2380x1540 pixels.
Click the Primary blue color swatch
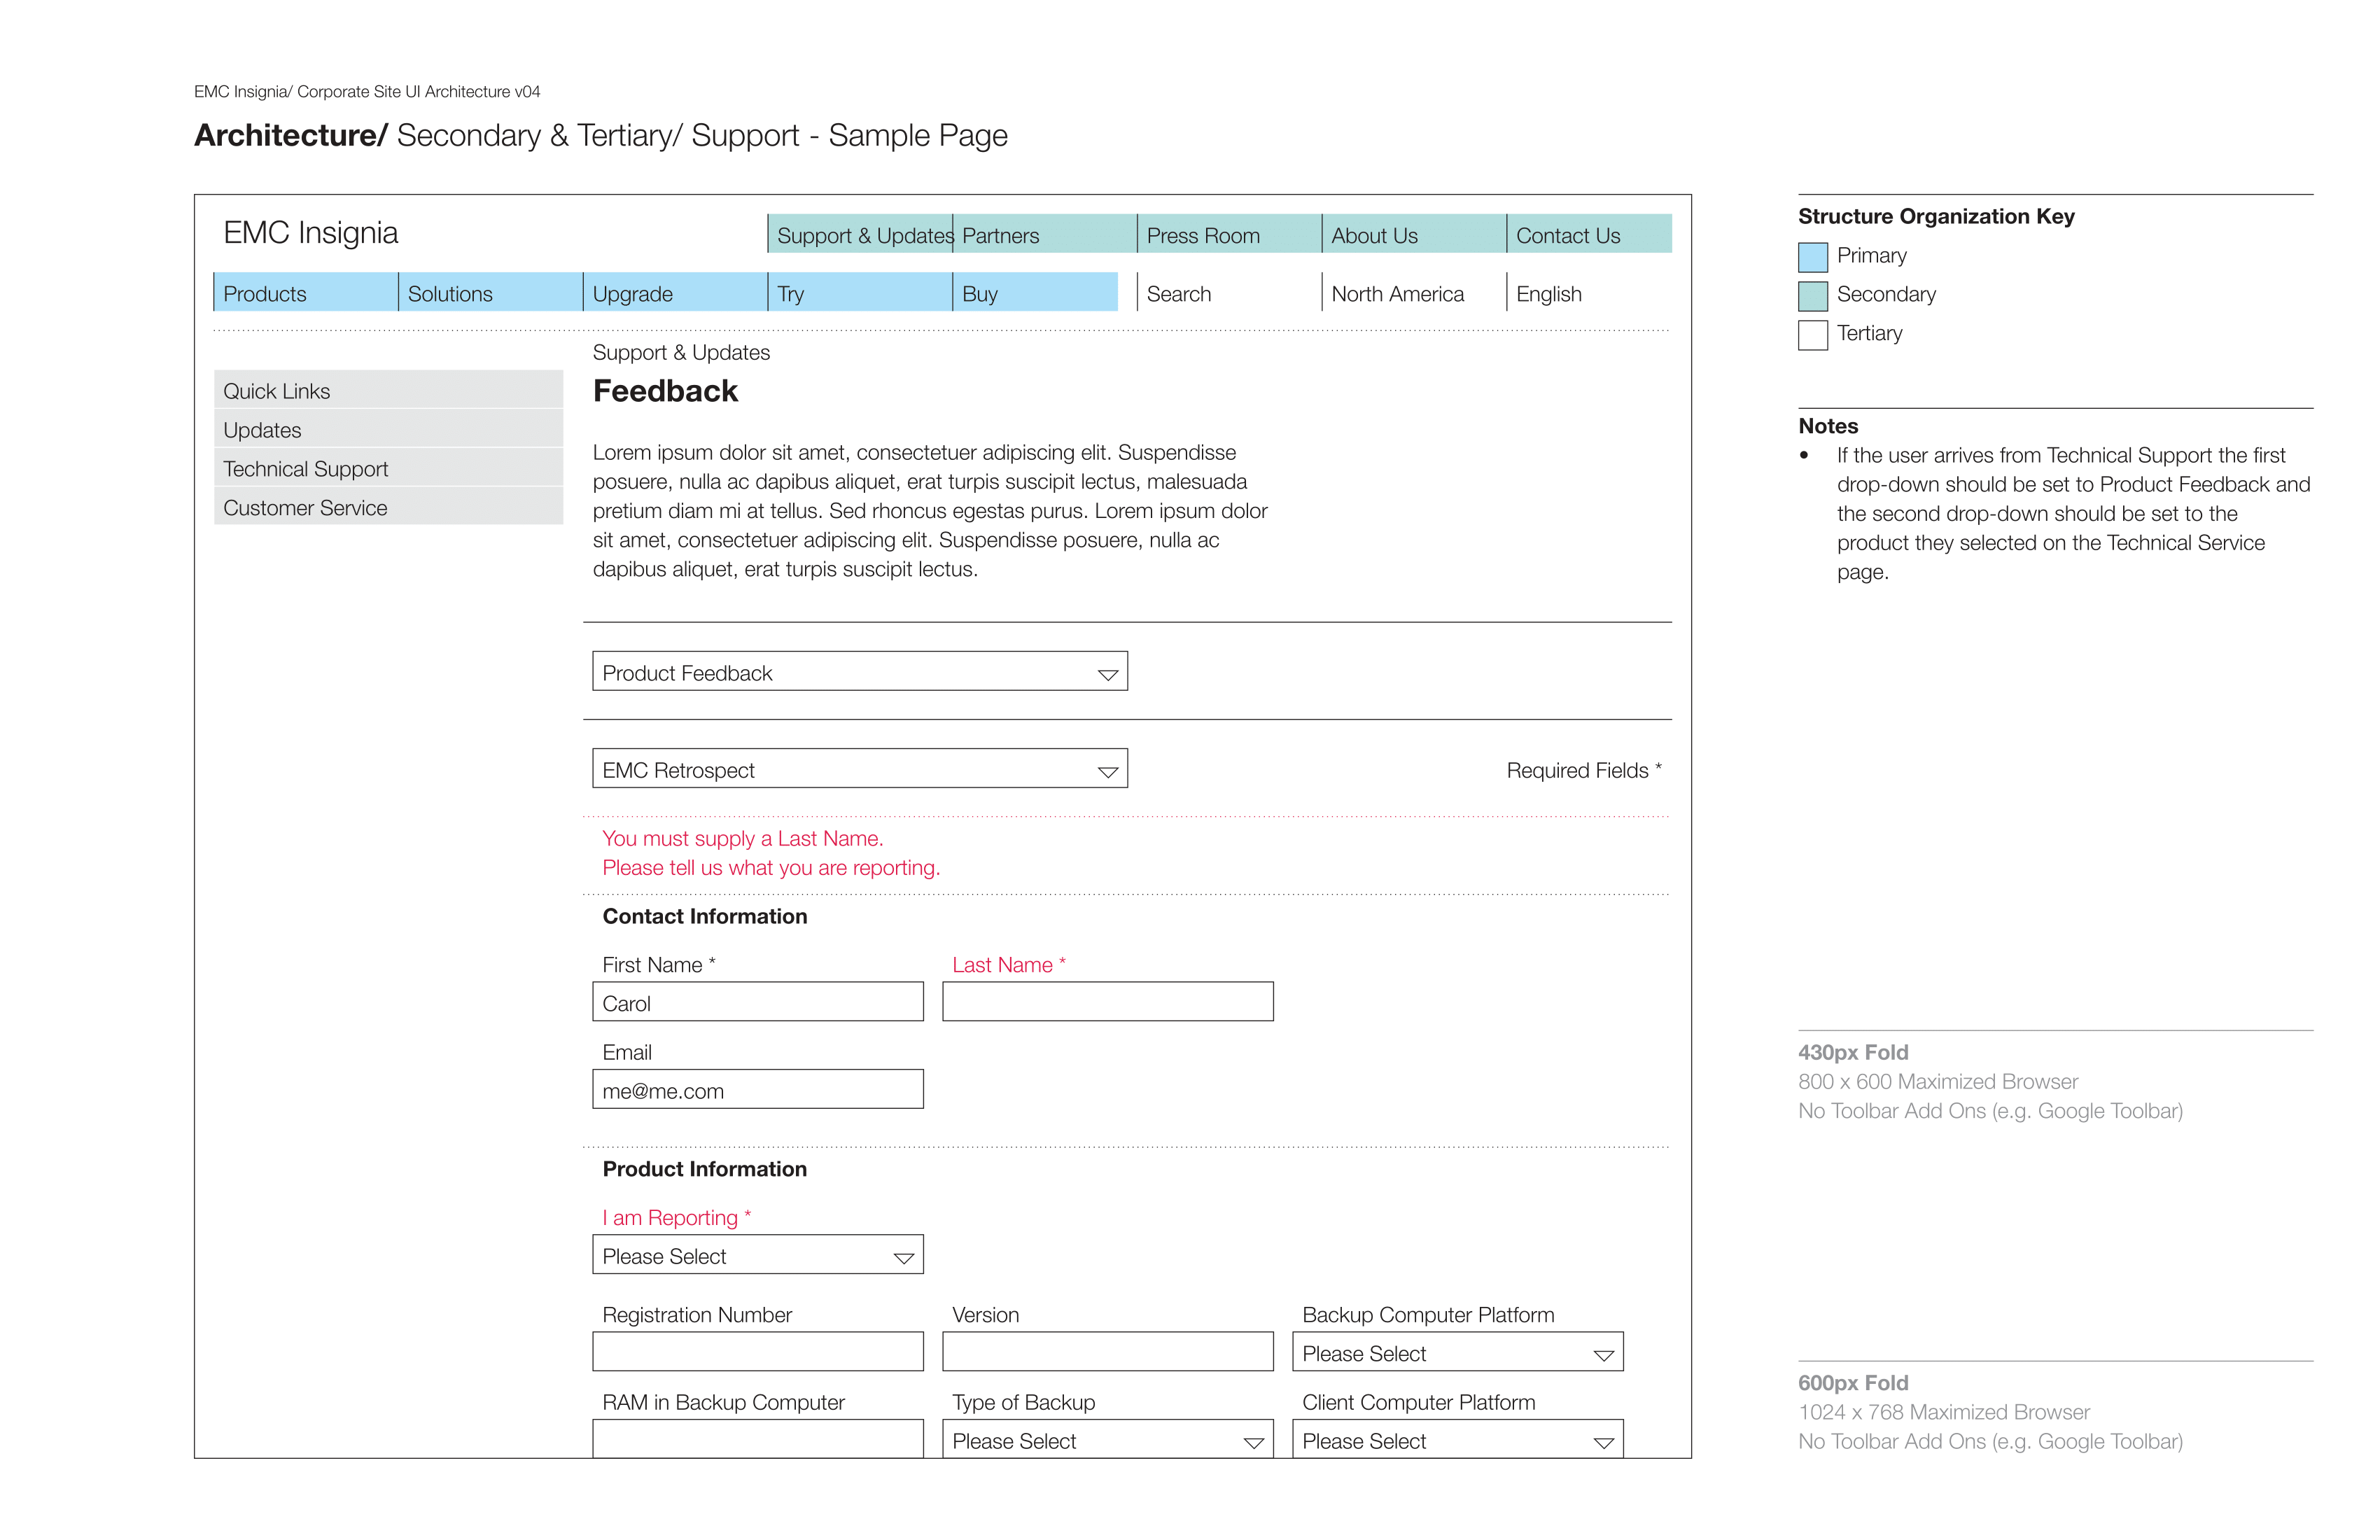point(1812,257)
